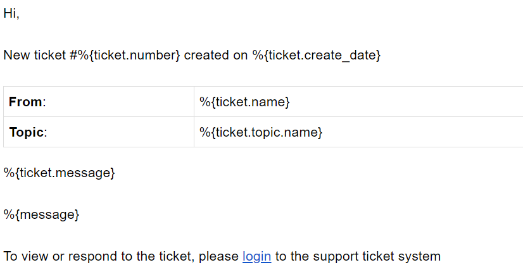
Task: Select the 'Topic:' table cell
Action: pyautogui.click(x=99, y=132)
